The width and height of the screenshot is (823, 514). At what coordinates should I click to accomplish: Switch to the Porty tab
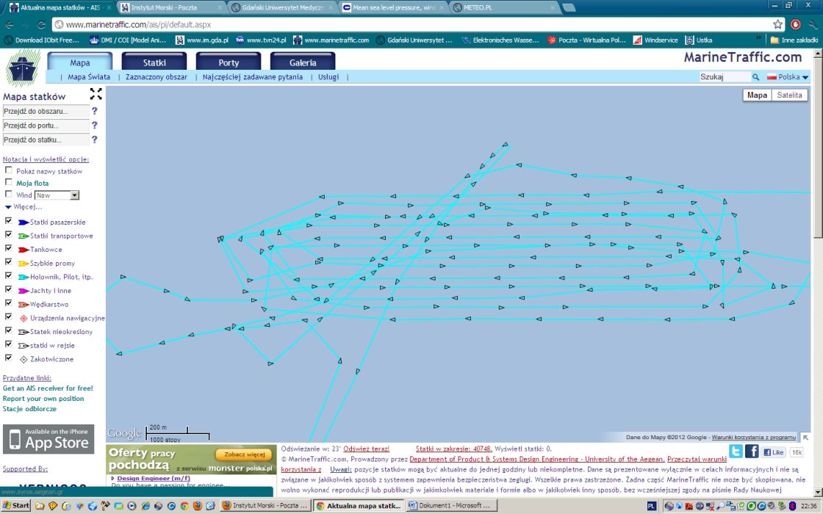[228, 63]
